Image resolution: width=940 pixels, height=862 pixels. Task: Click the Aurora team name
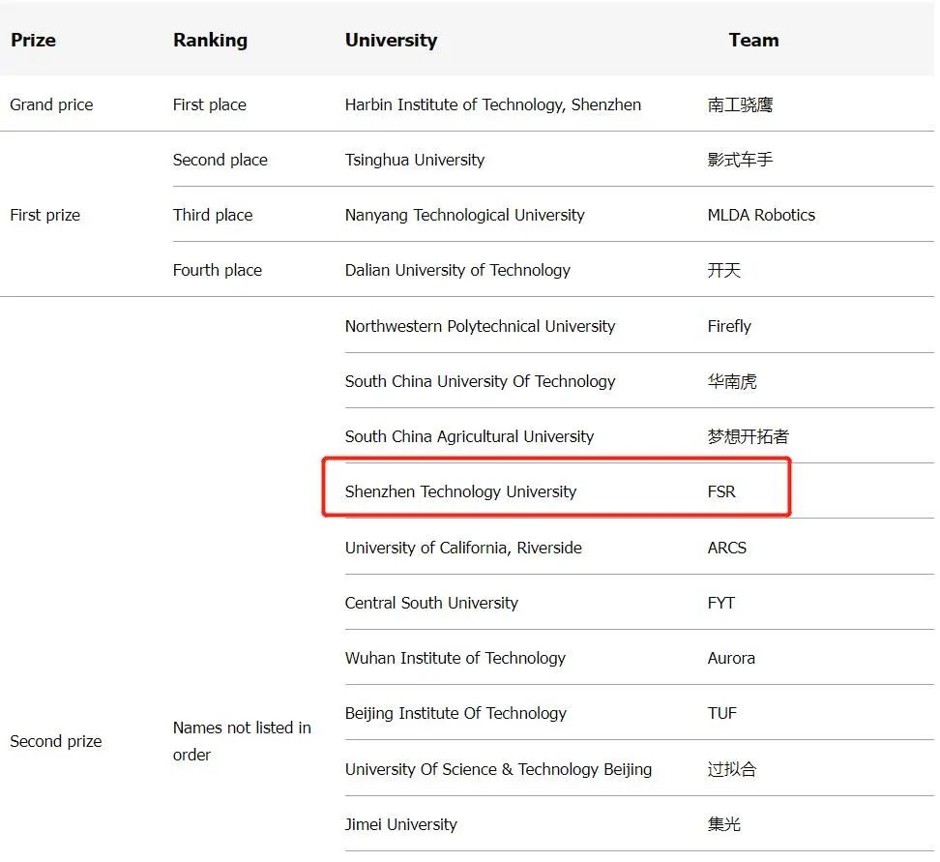[x=730, y=658]
